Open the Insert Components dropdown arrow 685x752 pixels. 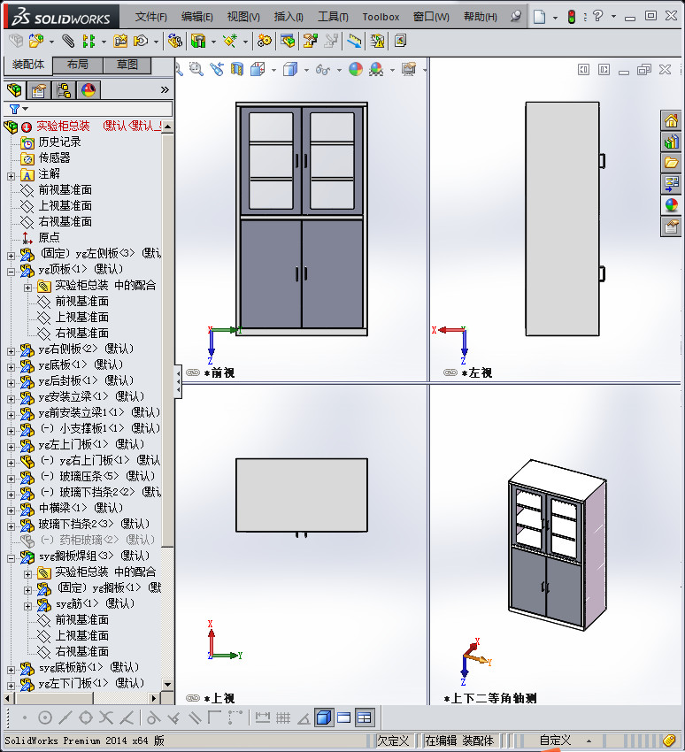tap(51, 42)
